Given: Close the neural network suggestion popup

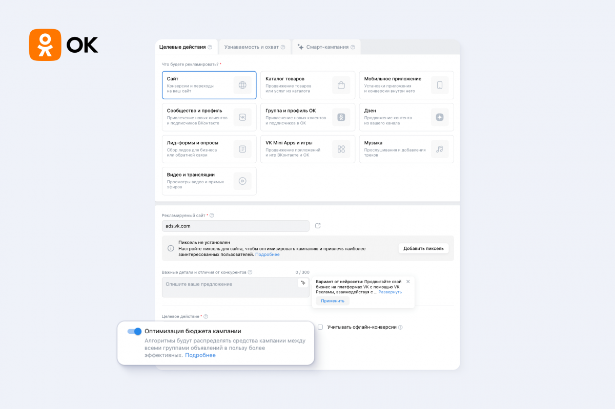Looking at the screenshot, I should (x=408, y=281).
